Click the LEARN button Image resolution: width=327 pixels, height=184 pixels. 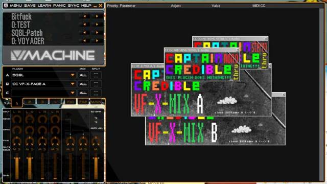44,6
